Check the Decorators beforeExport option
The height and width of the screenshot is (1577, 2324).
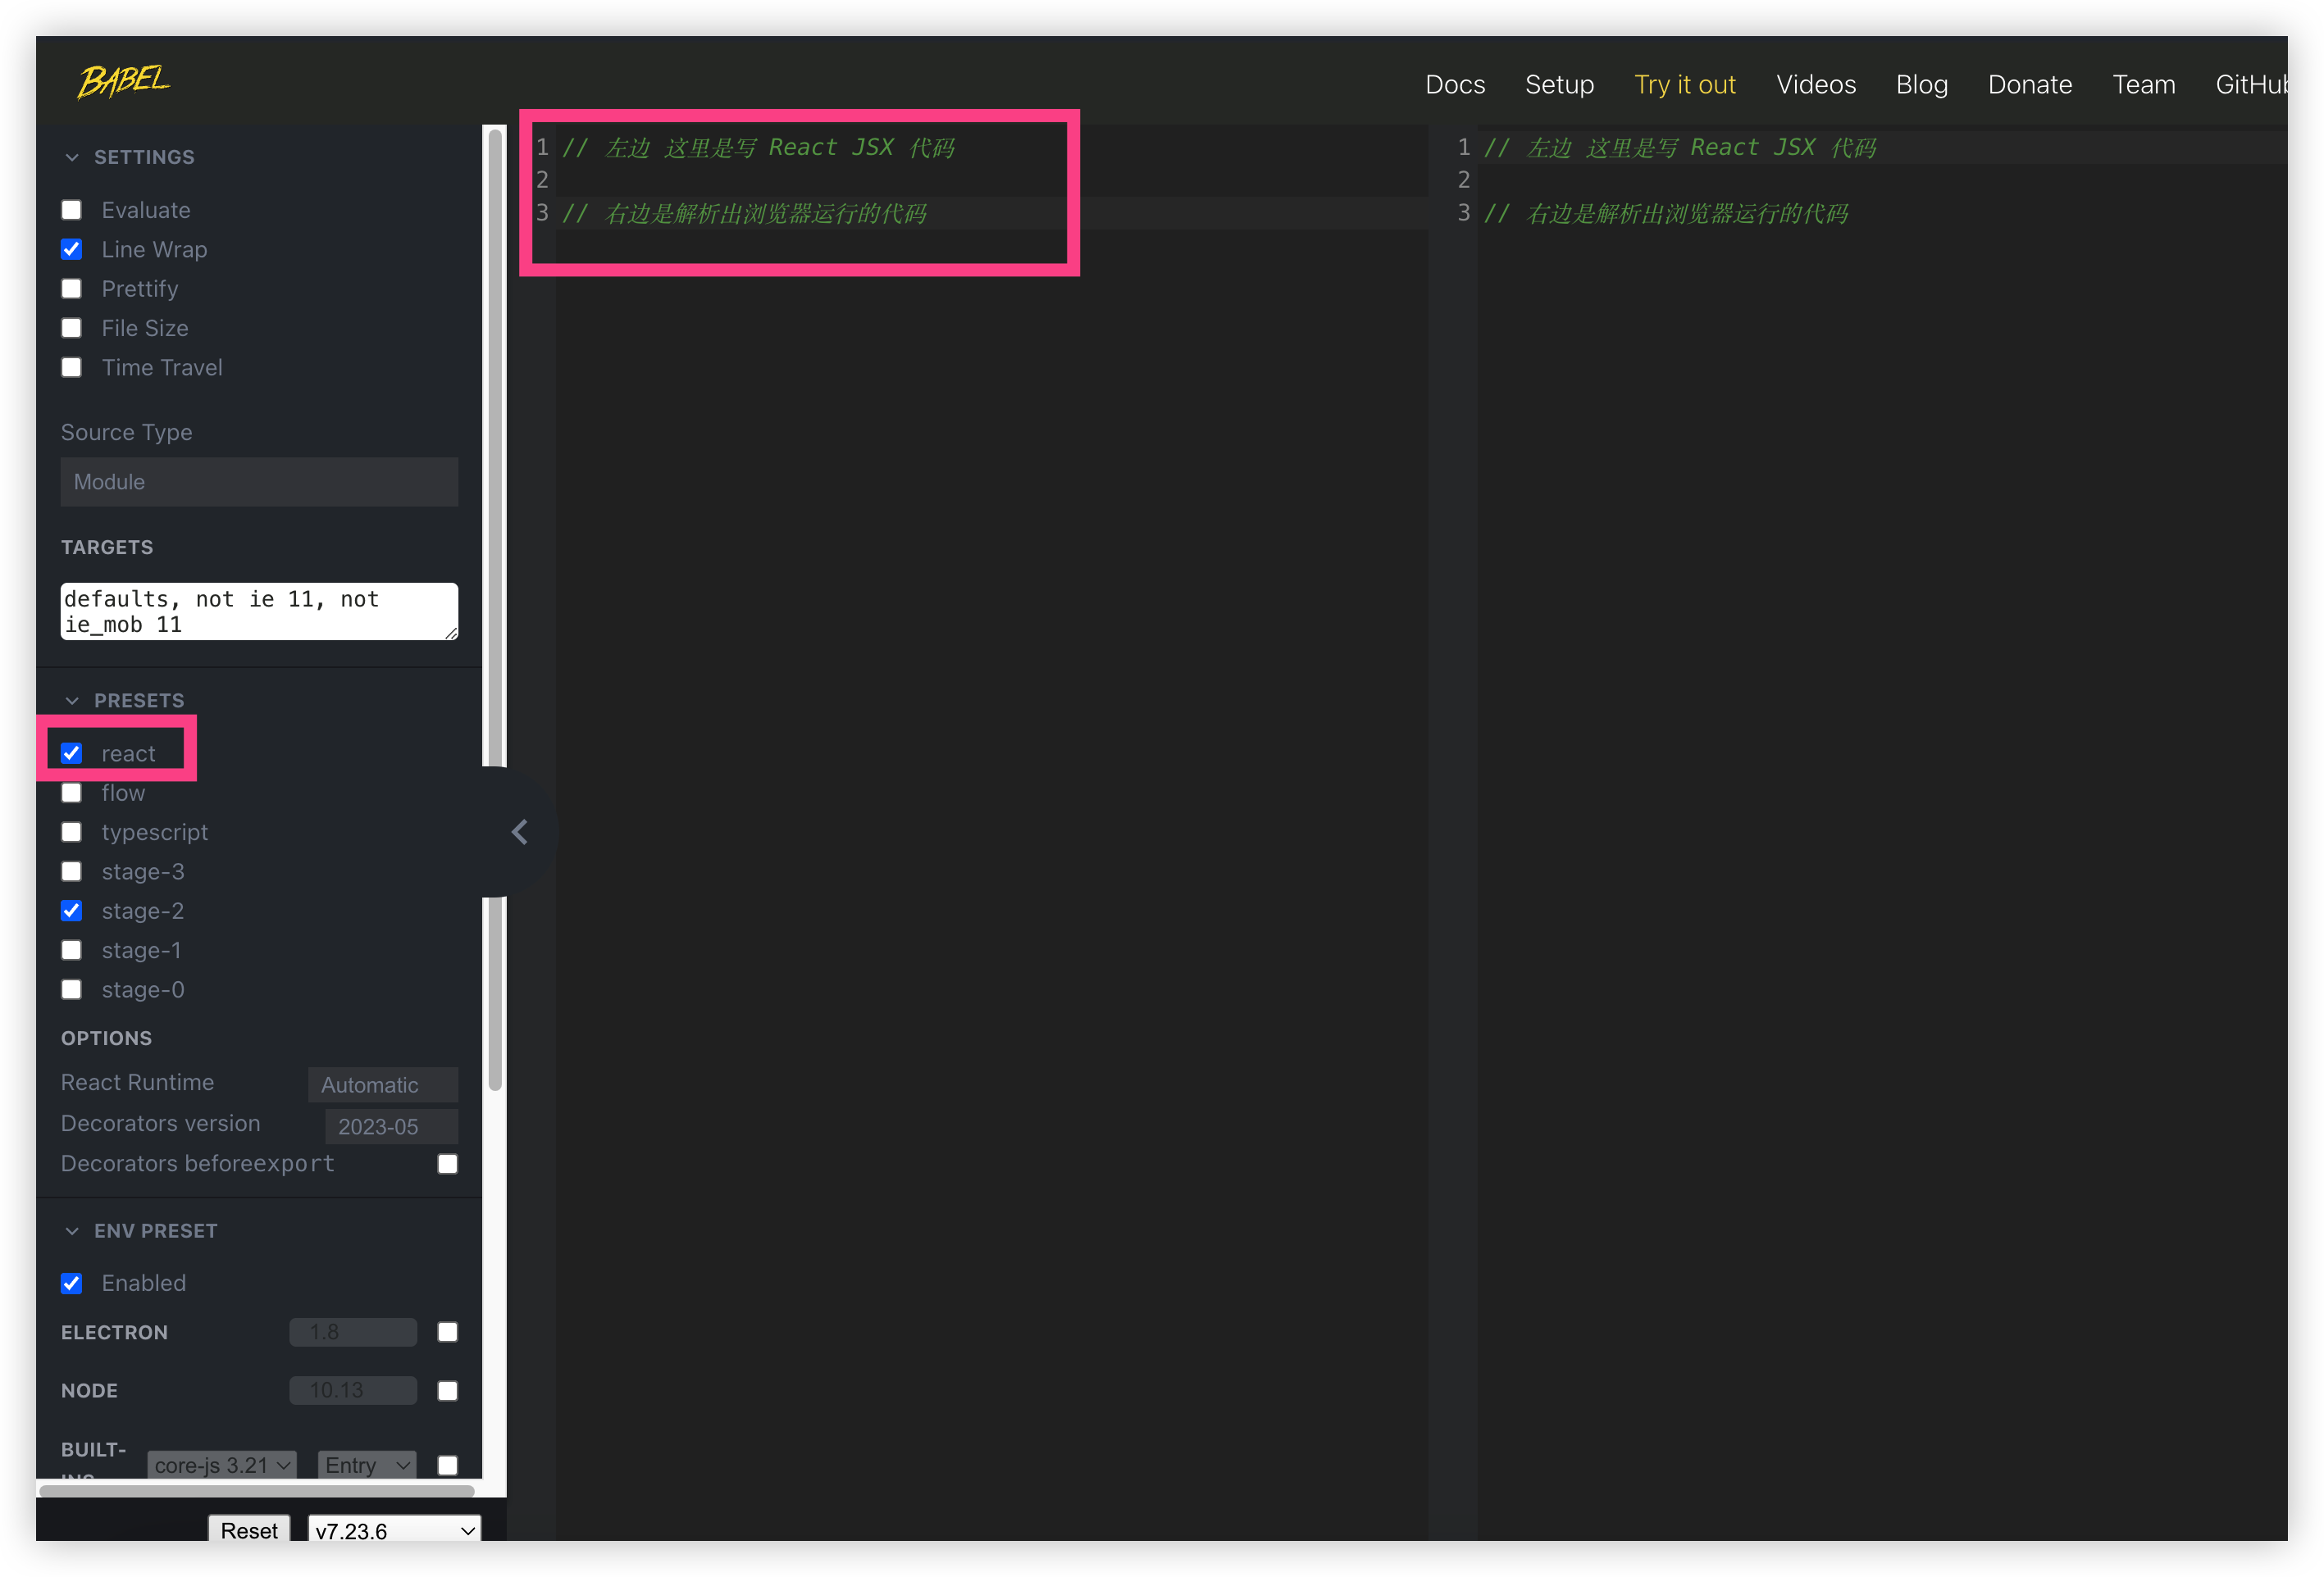447,1163
